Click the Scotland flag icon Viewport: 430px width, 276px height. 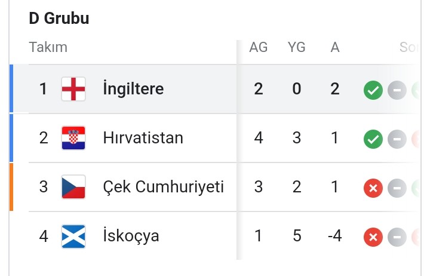[x=73, y=236]
